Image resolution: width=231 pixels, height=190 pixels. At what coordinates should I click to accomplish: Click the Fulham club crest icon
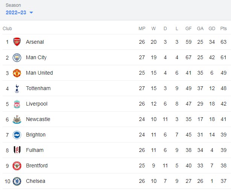[x=17, y=150]
